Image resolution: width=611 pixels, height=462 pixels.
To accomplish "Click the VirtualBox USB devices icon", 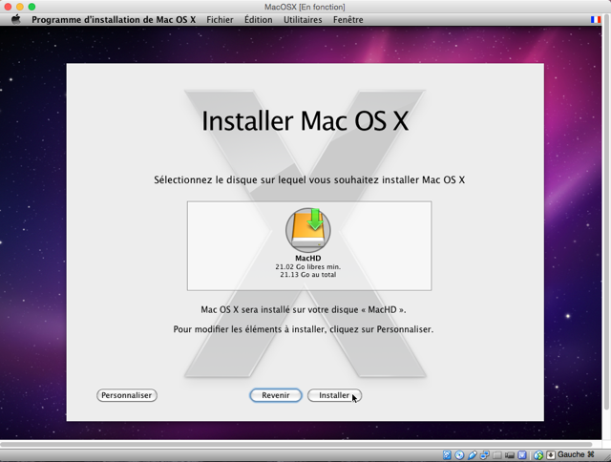I will (x=473, y=455).
